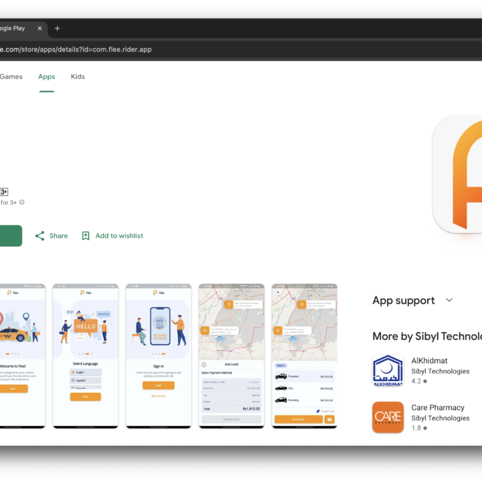The image size is (482, 482).
Task: Click the Care Pharmacy app icon
Action: [388, 417]
